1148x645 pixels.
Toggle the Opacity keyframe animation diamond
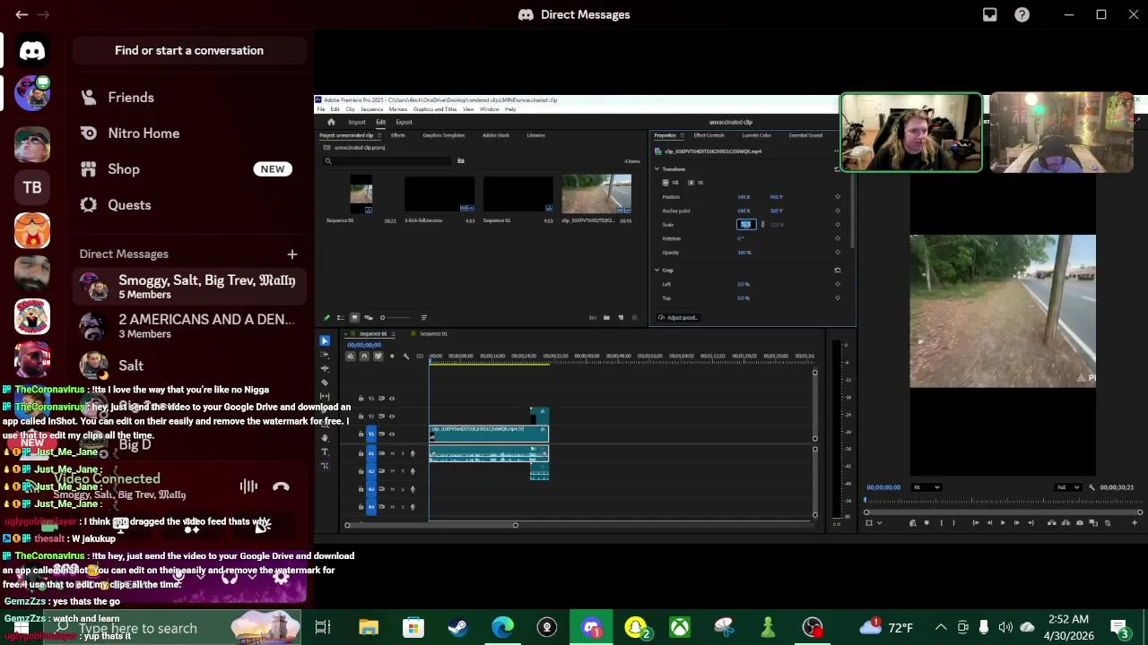click(838, 253)
